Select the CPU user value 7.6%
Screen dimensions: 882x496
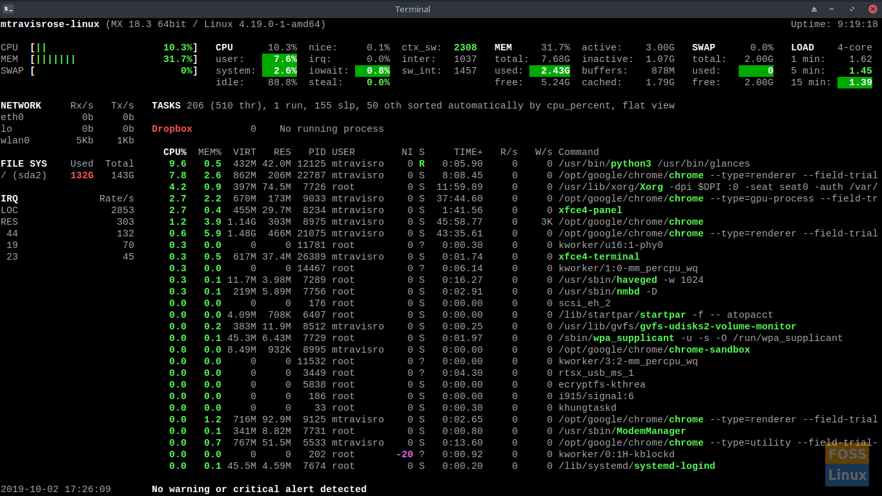pyautogui.click(x=280, y=59)
